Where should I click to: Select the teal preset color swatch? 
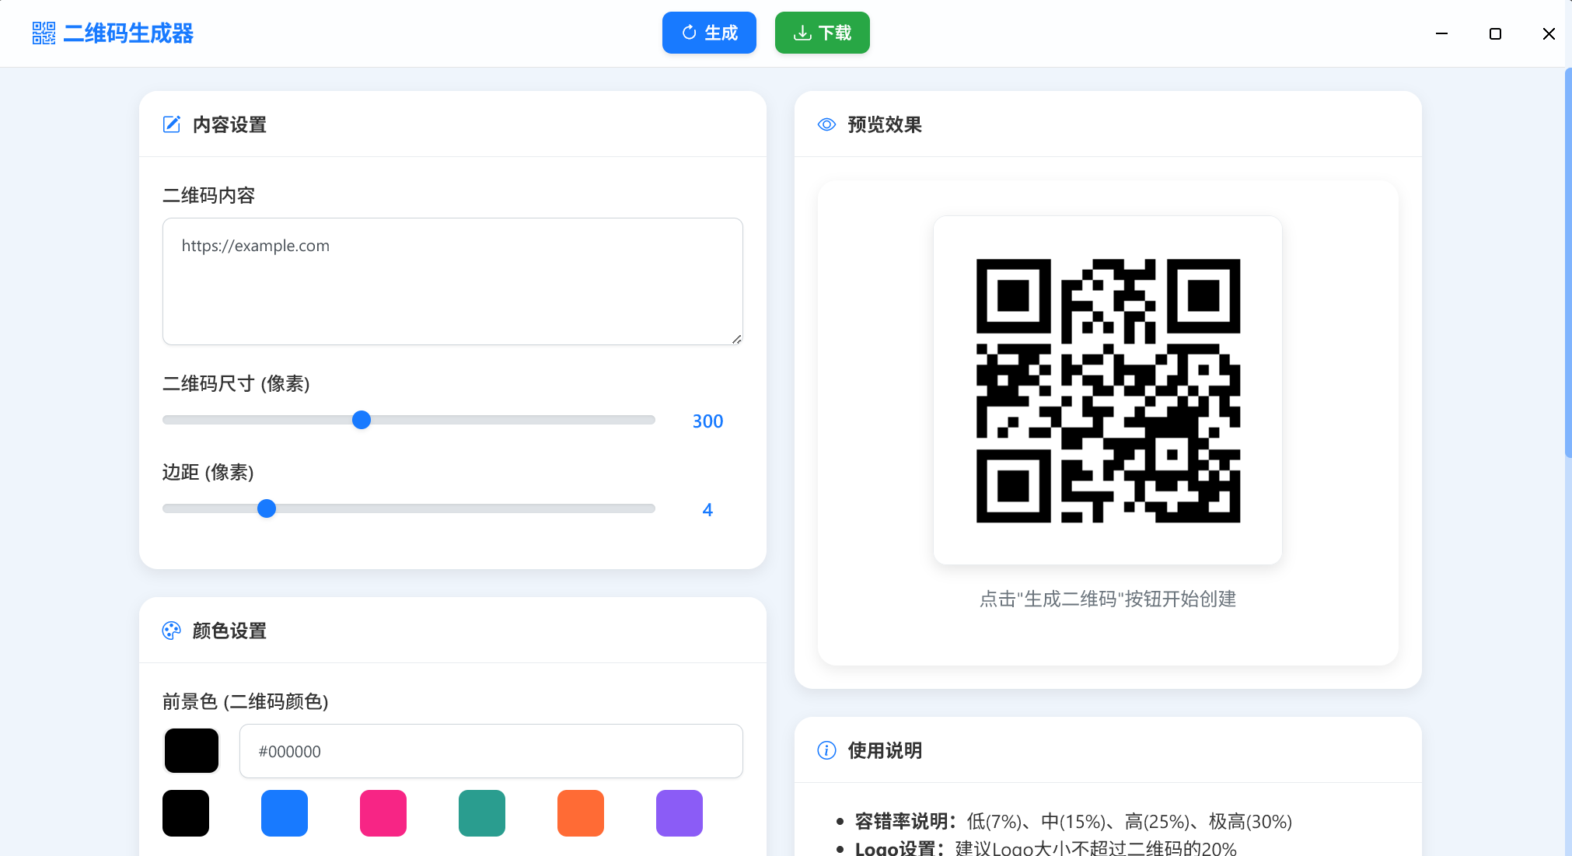481,812
